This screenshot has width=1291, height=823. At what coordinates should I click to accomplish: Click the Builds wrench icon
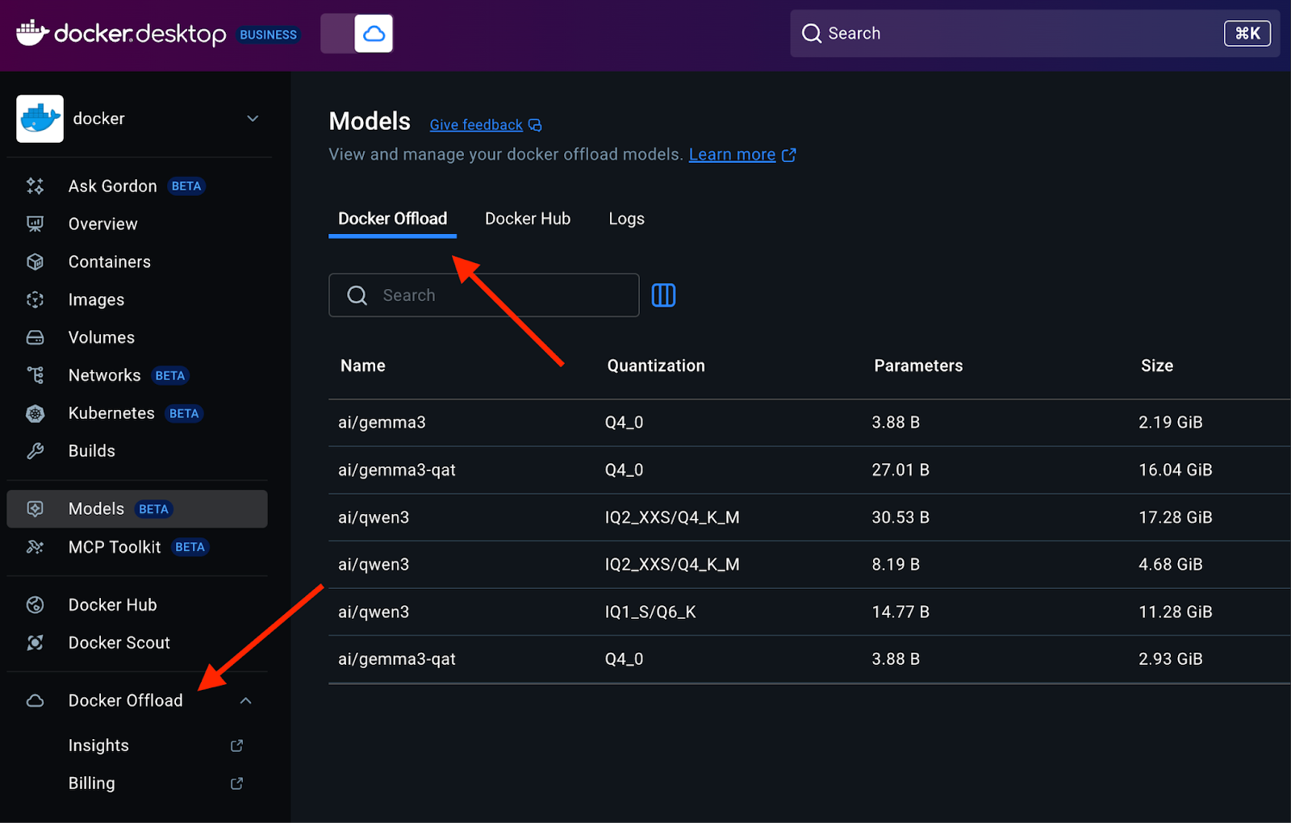coord(35,451)
